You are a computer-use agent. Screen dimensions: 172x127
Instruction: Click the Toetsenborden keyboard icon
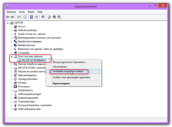(15, 102)
